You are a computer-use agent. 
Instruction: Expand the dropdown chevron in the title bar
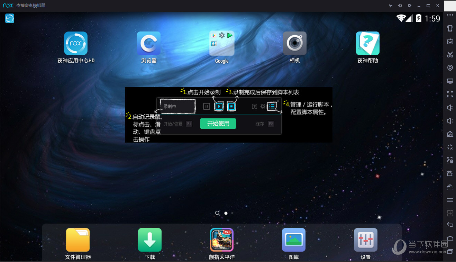[x=390, y=6]
